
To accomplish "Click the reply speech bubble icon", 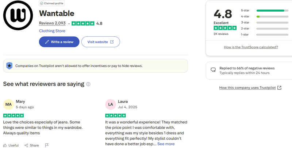I will point(213,70).
